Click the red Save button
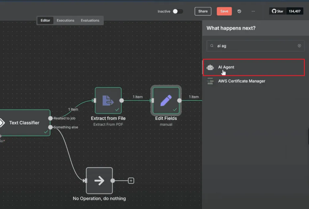 [224, 11]
